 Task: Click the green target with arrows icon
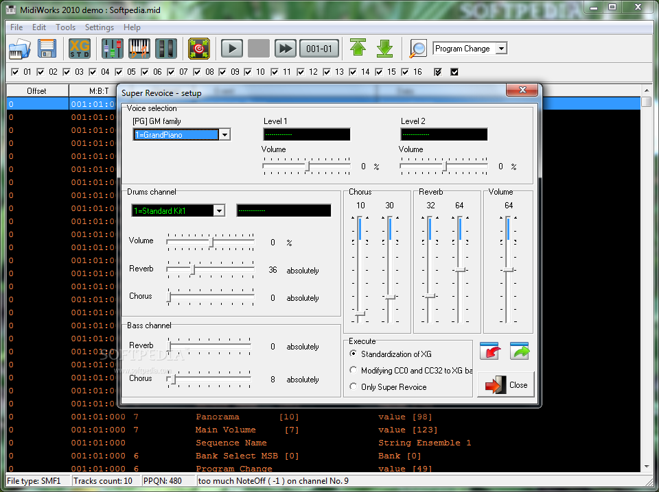pyautogui.click(x=199, y=49)
